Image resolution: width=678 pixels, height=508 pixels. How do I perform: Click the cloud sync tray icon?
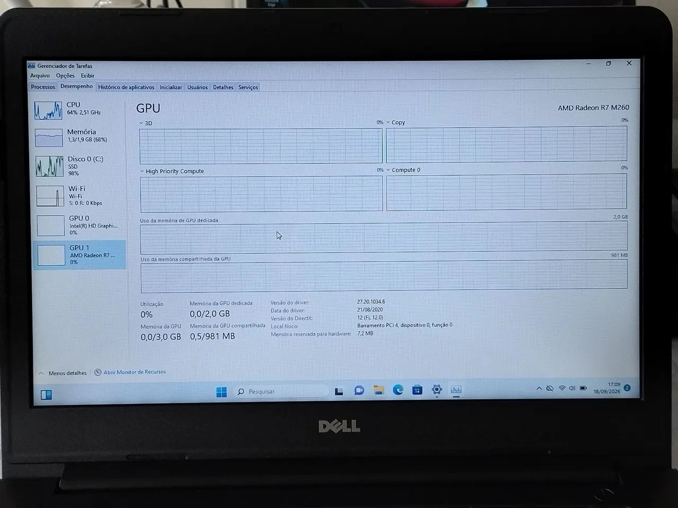coord(550,388)
